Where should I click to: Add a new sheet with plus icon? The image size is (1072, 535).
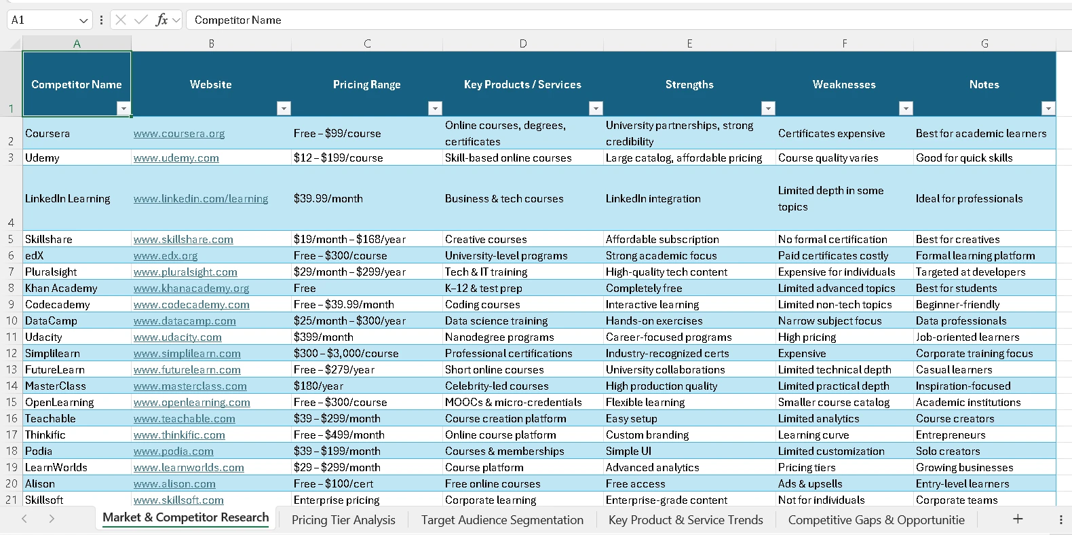click(x=1018, y=519)
